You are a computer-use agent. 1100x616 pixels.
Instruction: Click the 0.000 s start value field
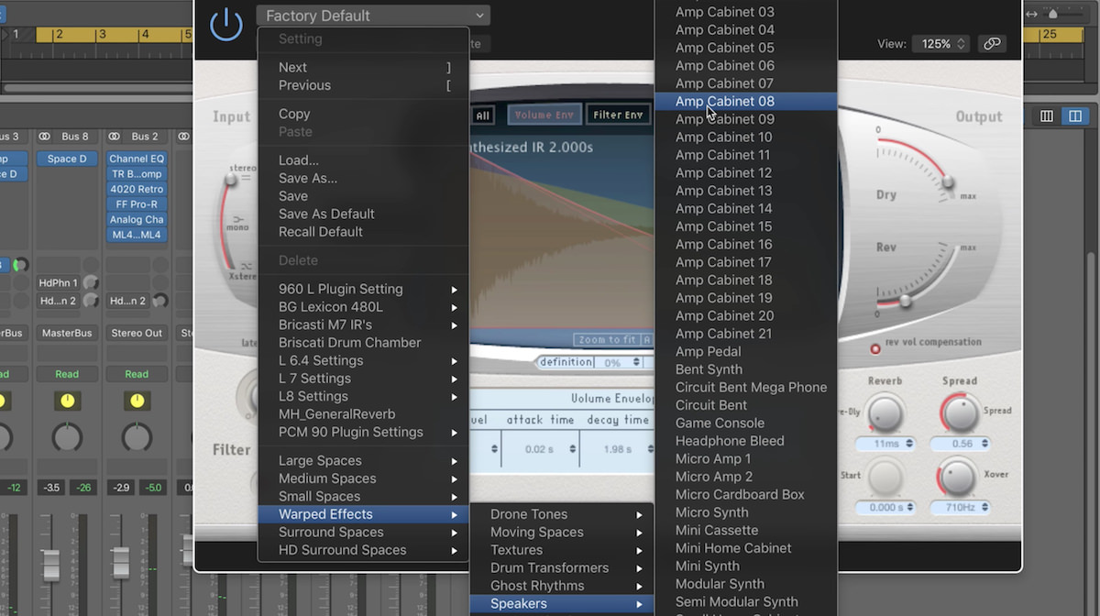tap(885, 508)
